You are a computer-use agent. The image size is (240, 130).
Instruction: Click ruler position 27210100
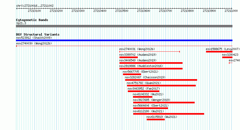[35, 11]
